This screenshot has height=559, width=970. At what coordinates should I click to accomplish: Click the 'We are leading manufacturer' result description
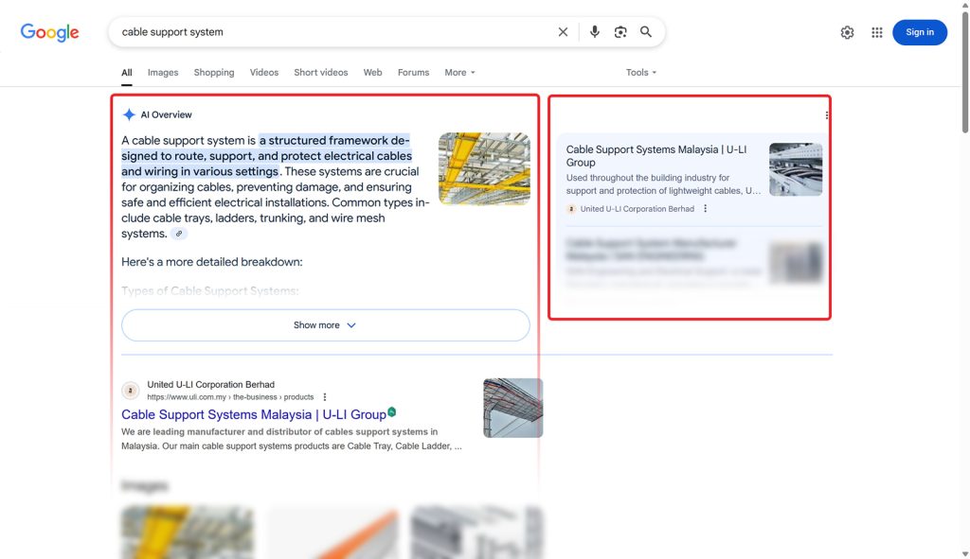click(x=292, y=439)
